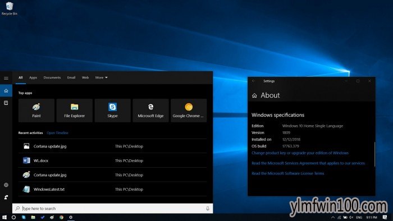Open first Cortana update.jpg recent activity
Screen dimensions: 393x221
(x=112, y=146)
